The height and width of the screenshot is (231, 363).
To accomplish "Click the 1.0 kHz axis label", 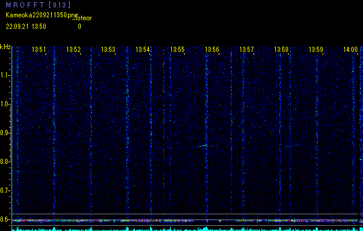I will (5, 104).
